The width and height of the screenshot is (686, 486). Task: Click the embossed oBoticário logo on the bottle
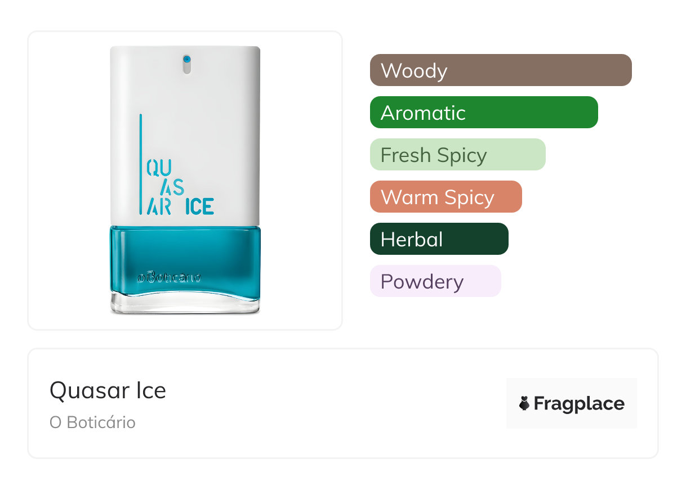pyautogui.click(x=170, y=277)
